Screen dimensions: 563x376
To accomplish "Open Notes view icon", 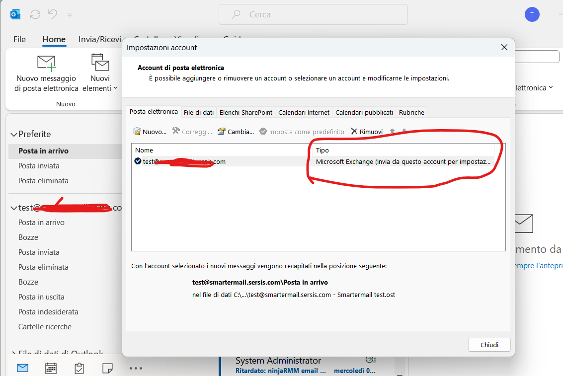I will point(107,368).
